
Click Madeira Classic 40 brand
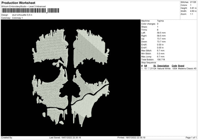pyautogui.click(x=187, y=68)
